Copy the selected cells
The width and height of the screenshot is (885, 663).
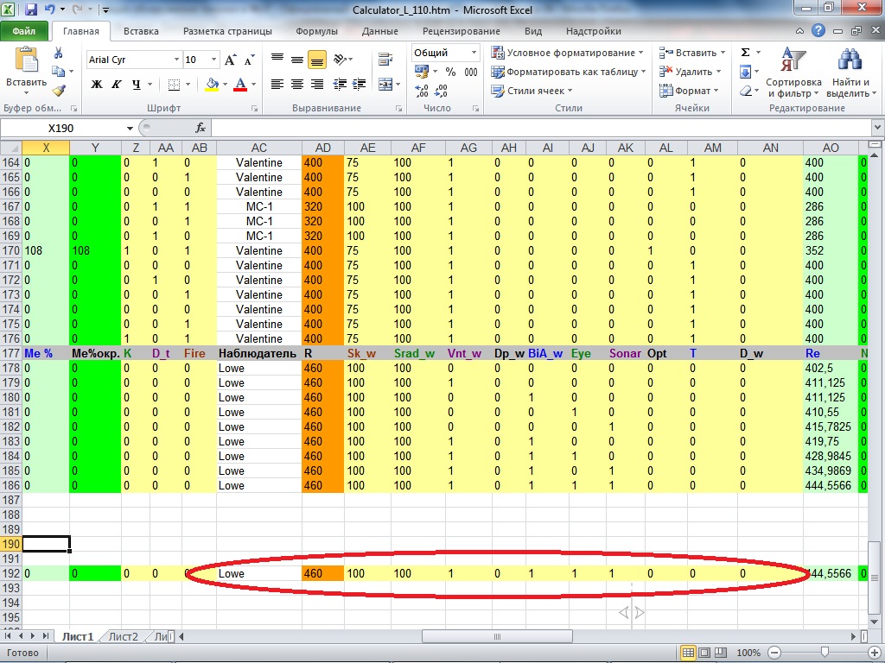click(x=58, y=71)
